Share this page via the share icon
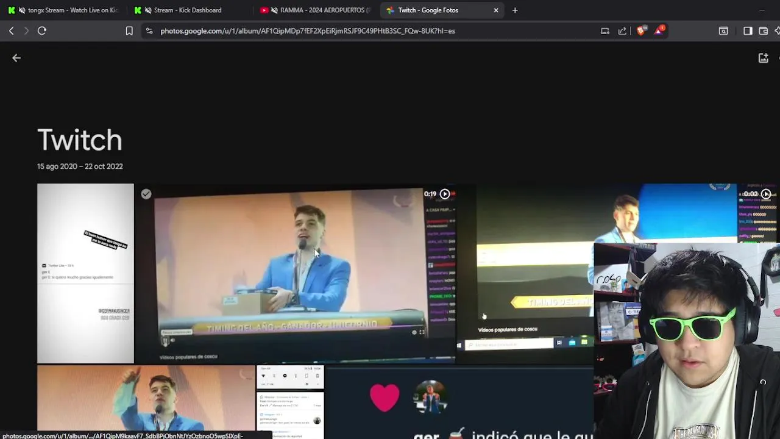This screenshot has width=780, height=439. pyautogui.click(x=622, y=30)
